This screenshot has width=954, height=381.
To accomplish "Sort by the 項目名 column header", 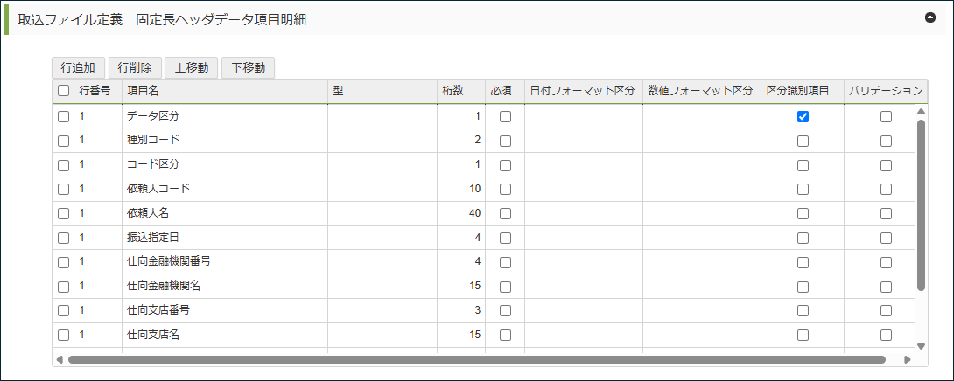I will (225, 90).
